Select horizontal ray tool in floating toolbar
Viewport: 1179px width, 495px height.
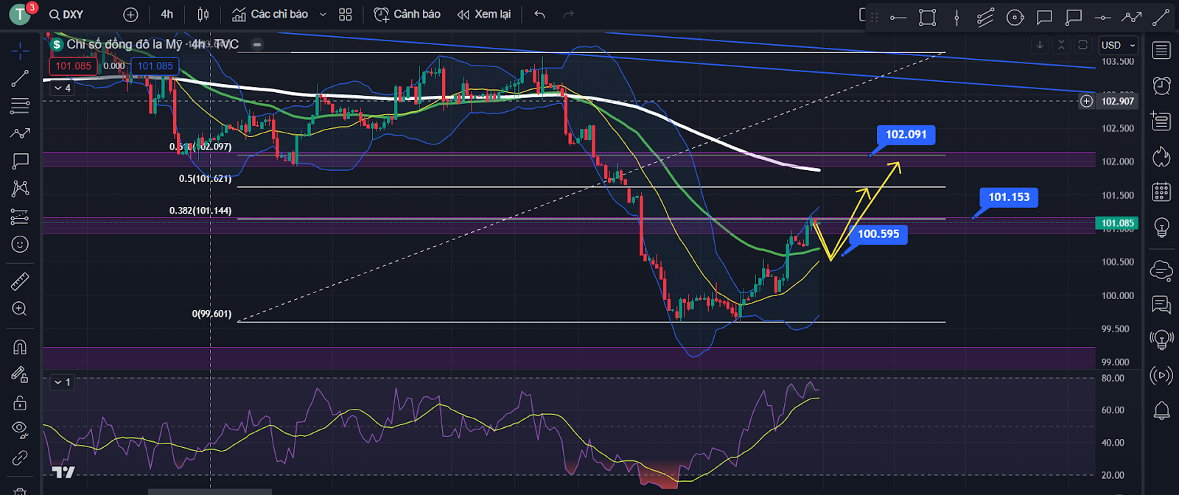(898, 18)
